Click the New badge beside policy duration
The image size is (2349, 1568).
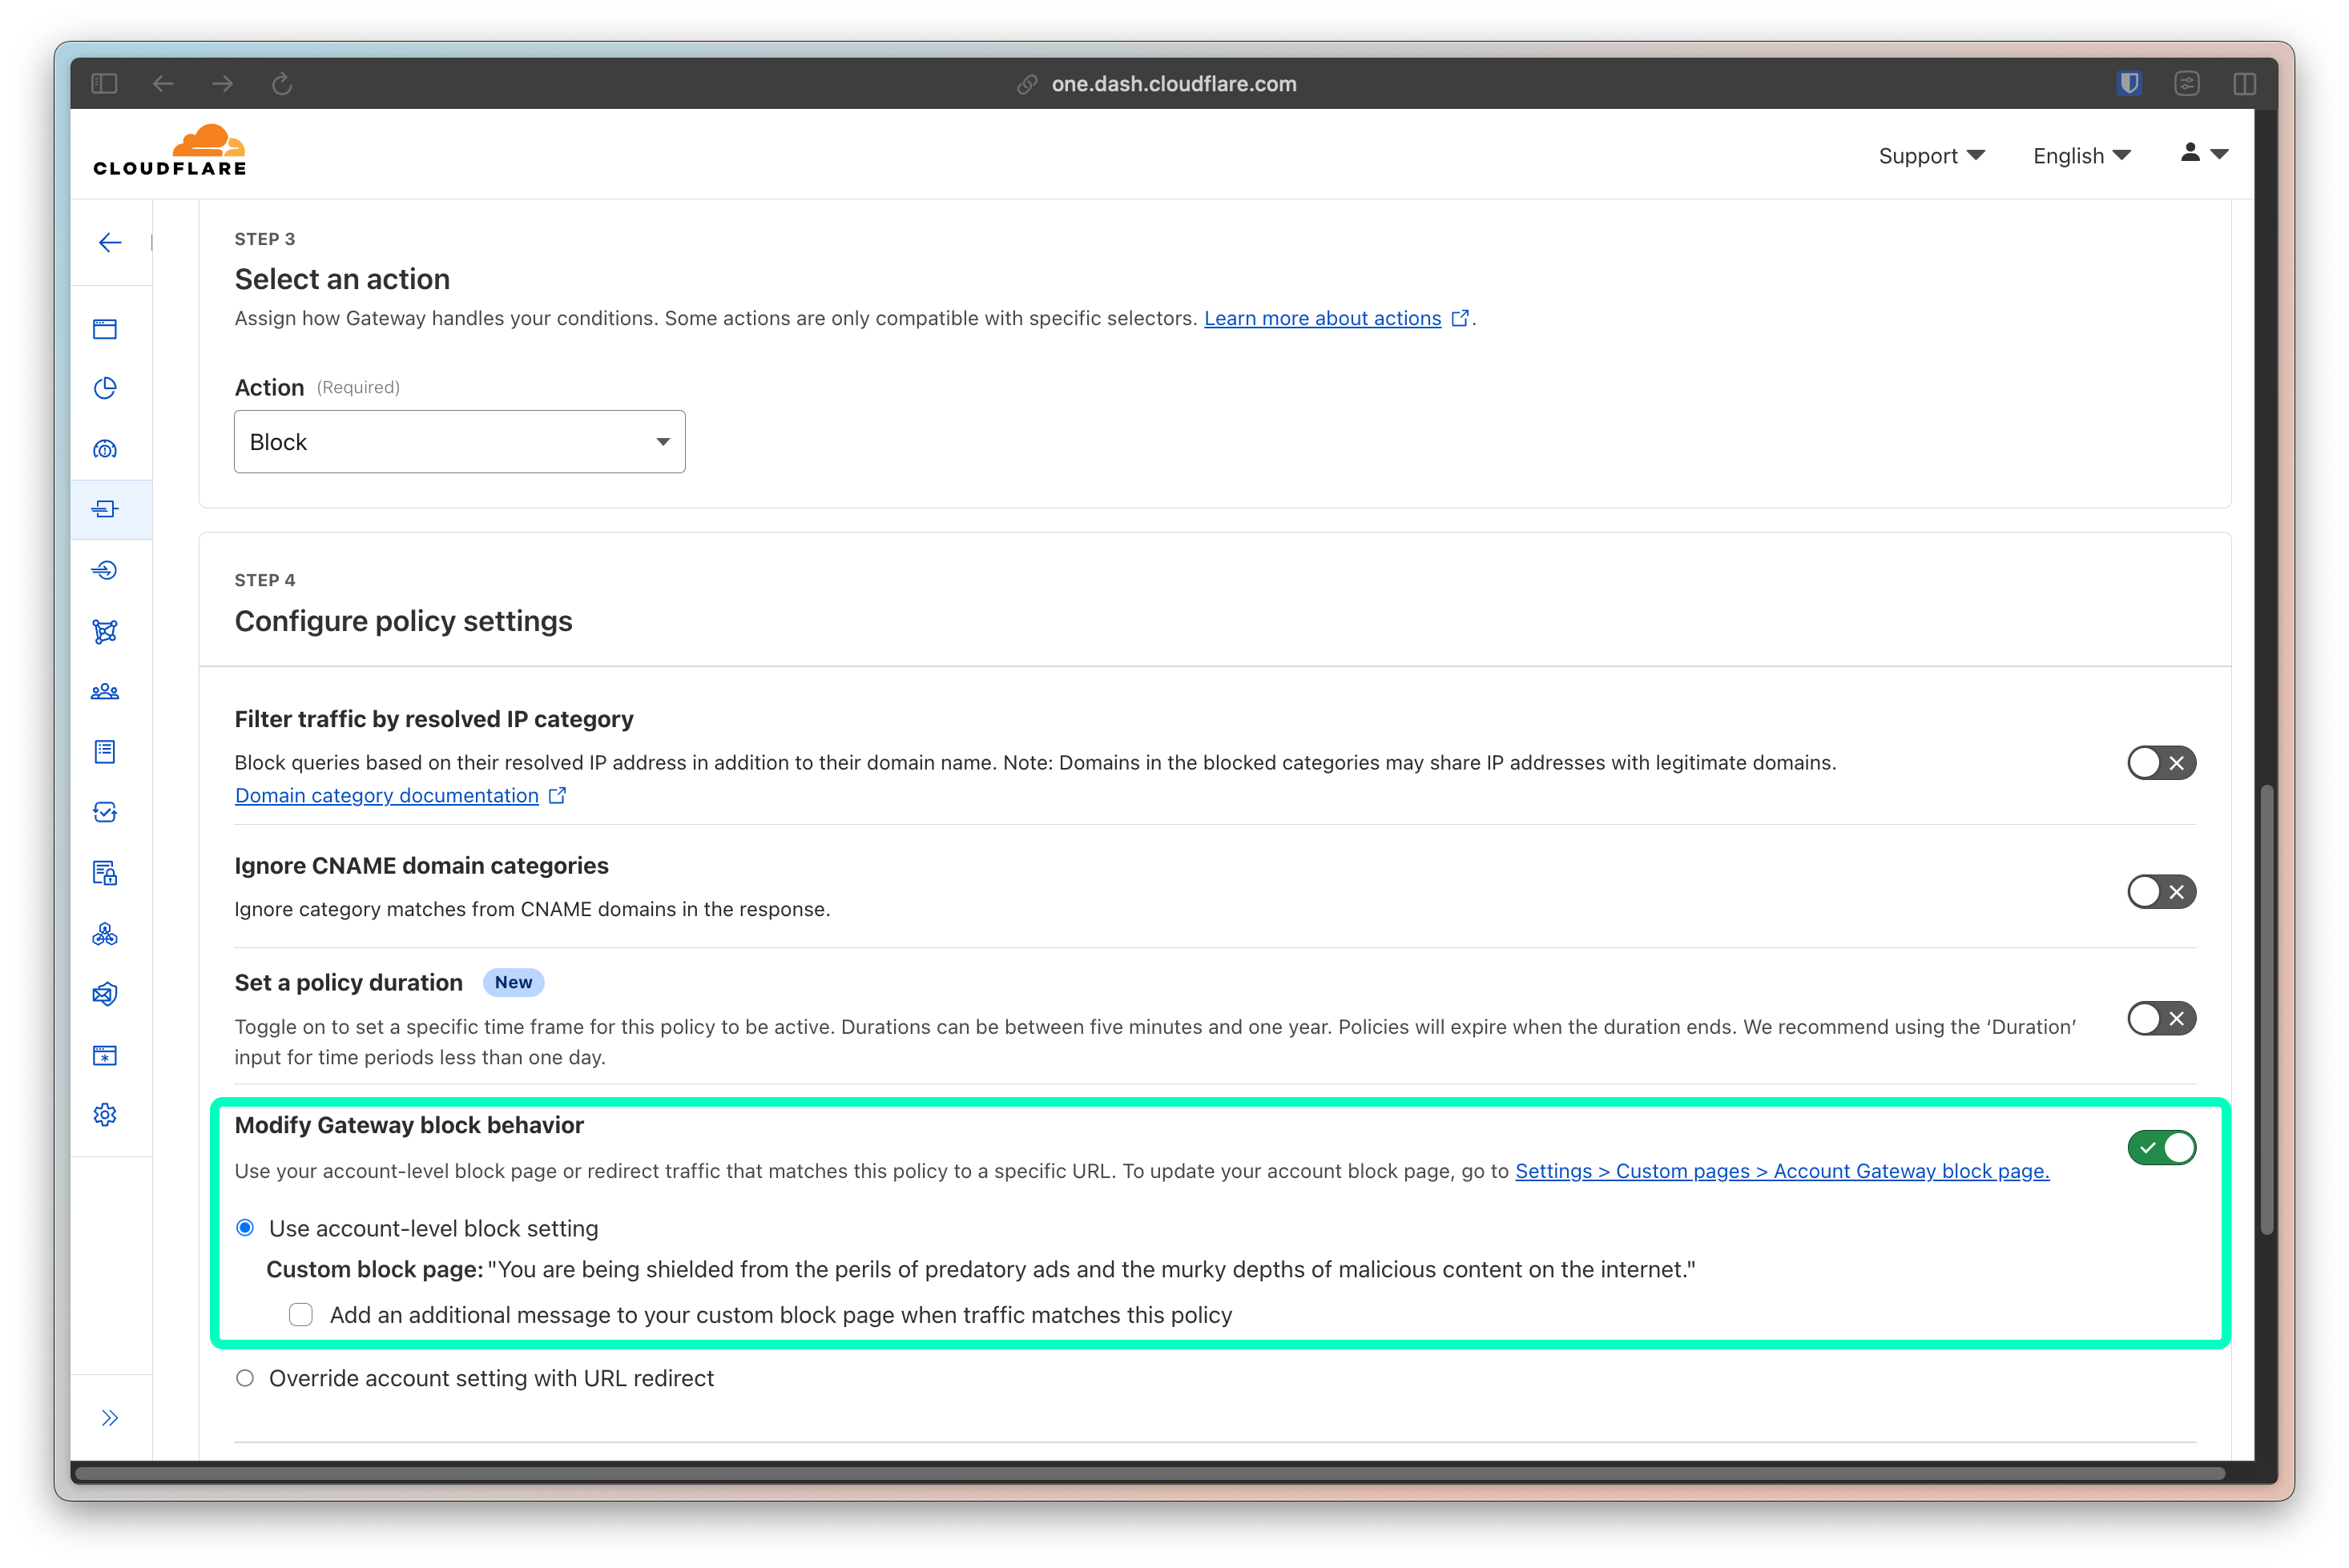pyautogui.click(x=514, y=982)
